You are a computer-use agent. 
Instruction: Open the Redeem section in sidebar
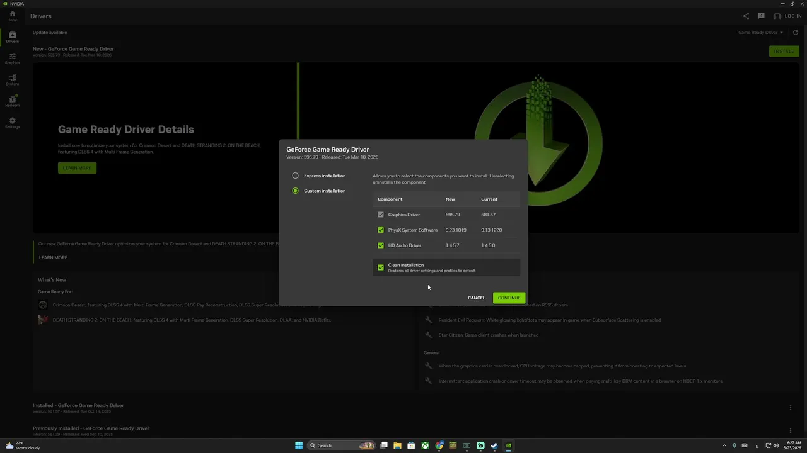click(x=12, y=101)
